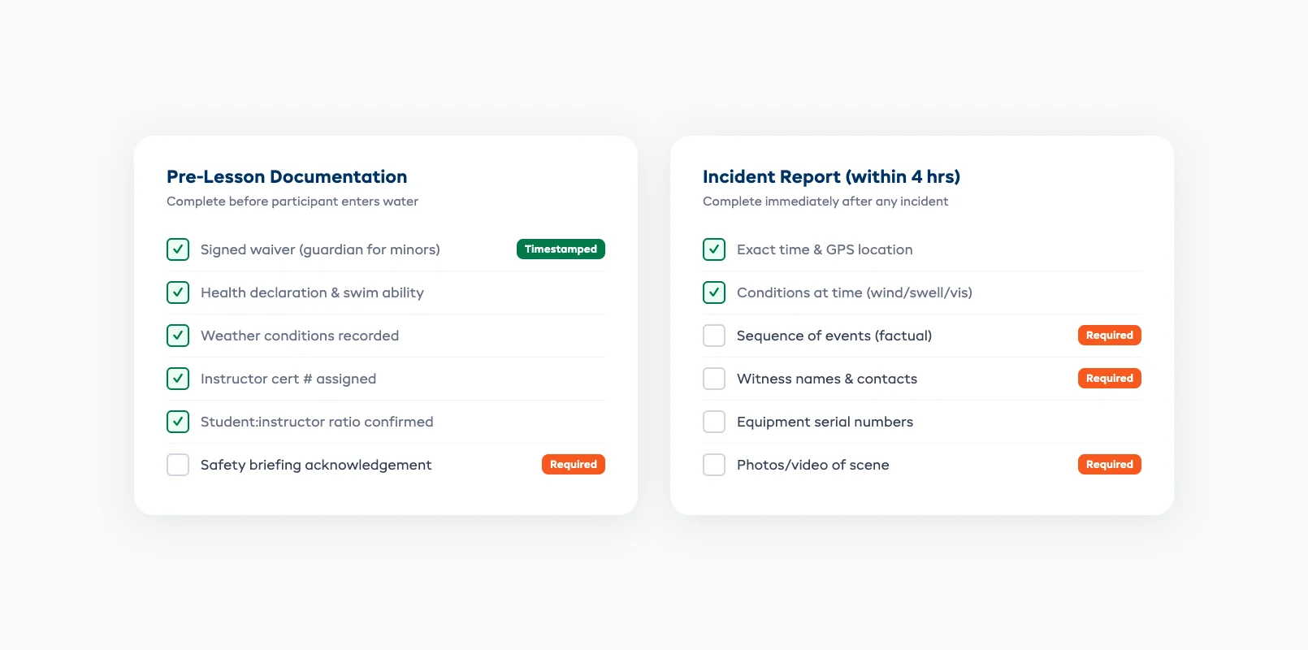The width and height of the screenshot is (1308, 650).
Task: Uncheck Conditions at time checkbox
Action: (714, 292)
